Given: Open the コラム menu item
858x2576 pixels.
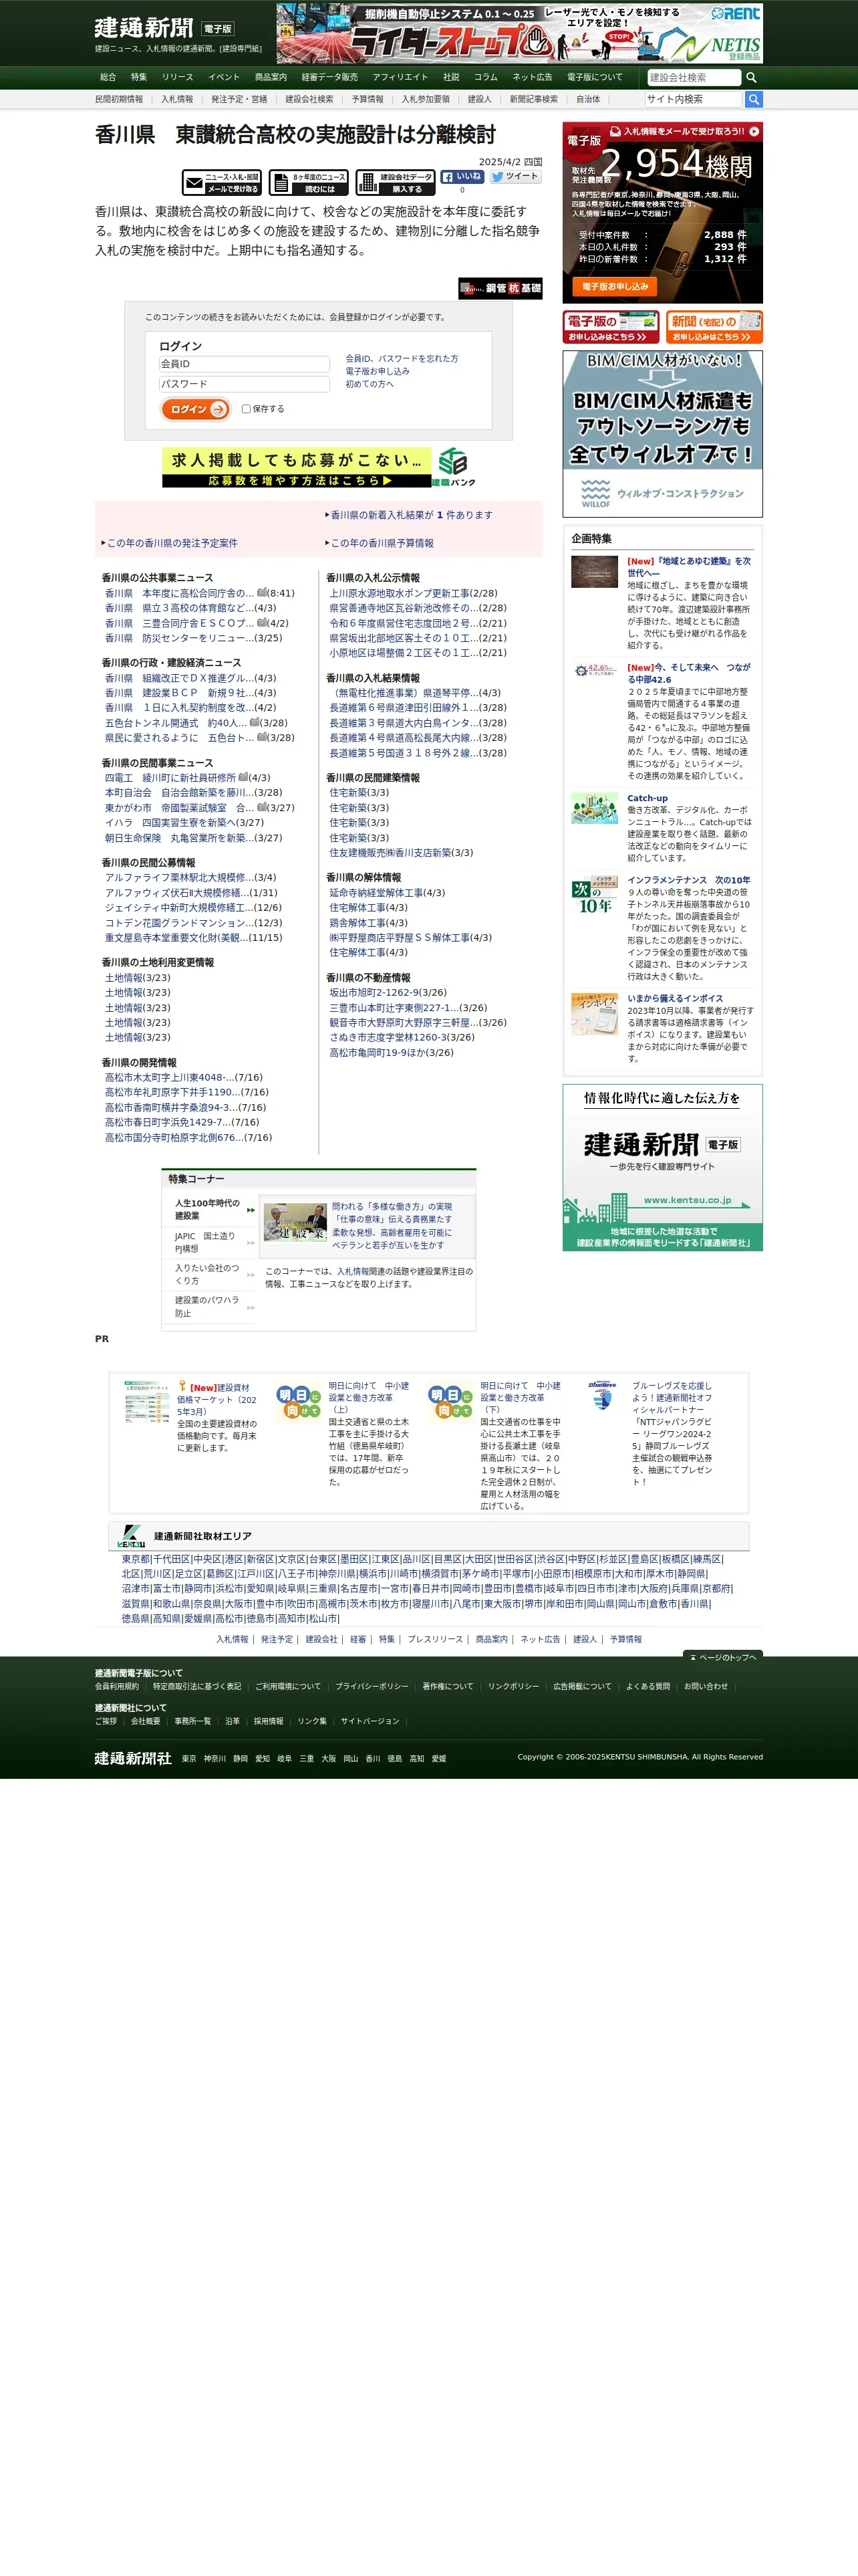Looking at the screenshot, I should pyautogui.click(x=485, y=77).
